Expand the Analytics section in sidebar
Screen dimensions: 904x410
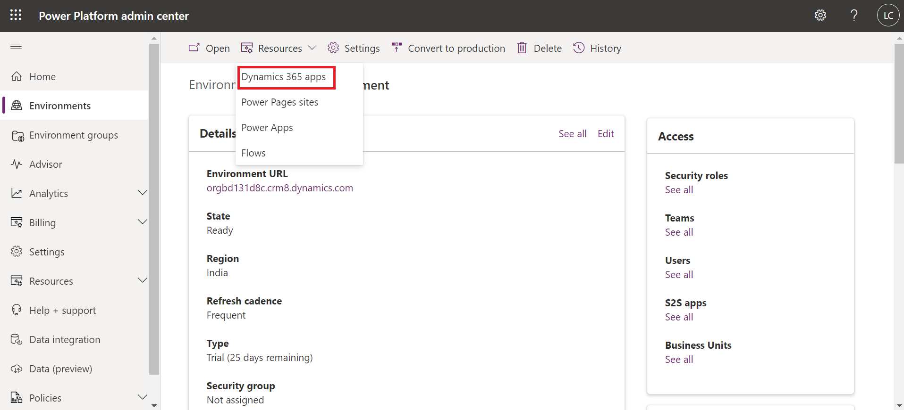(142, 193)
